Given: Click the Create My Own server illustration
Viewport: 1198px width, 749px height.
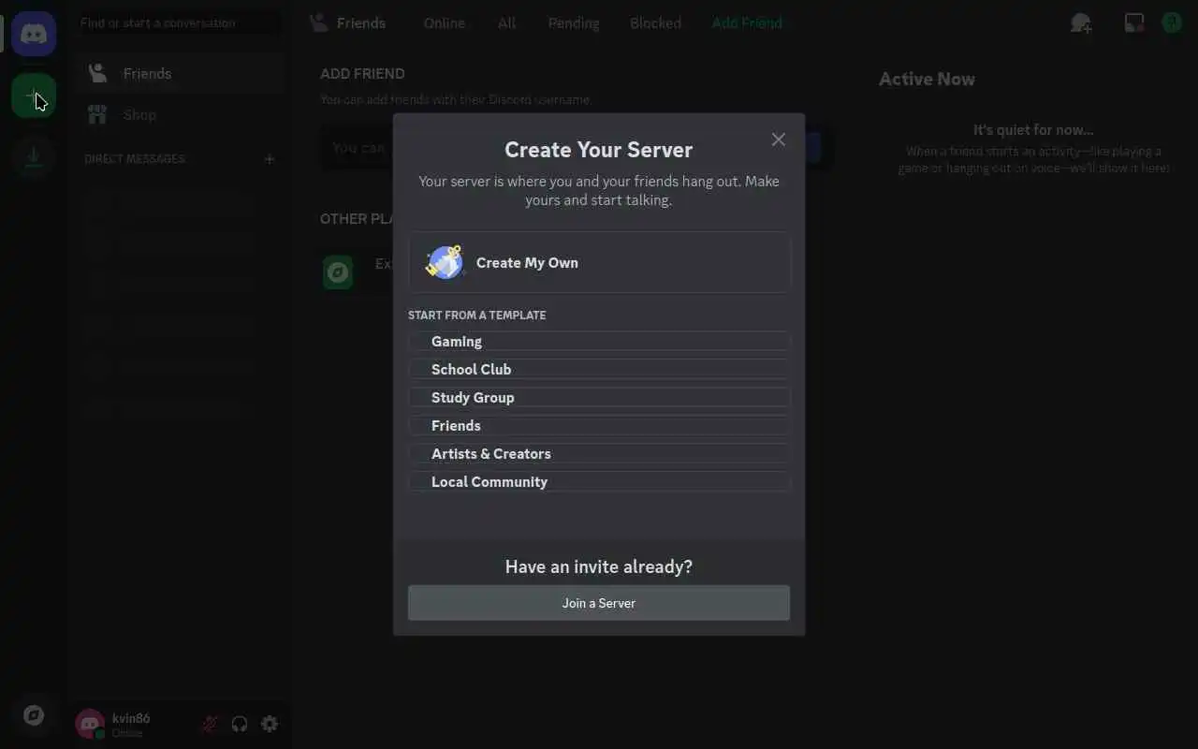Looking at the screenshot, I should (x=445, y=262).
